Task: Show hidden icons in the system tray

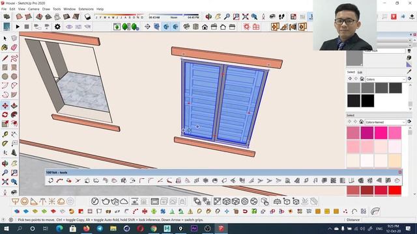Action: (330, 228)
